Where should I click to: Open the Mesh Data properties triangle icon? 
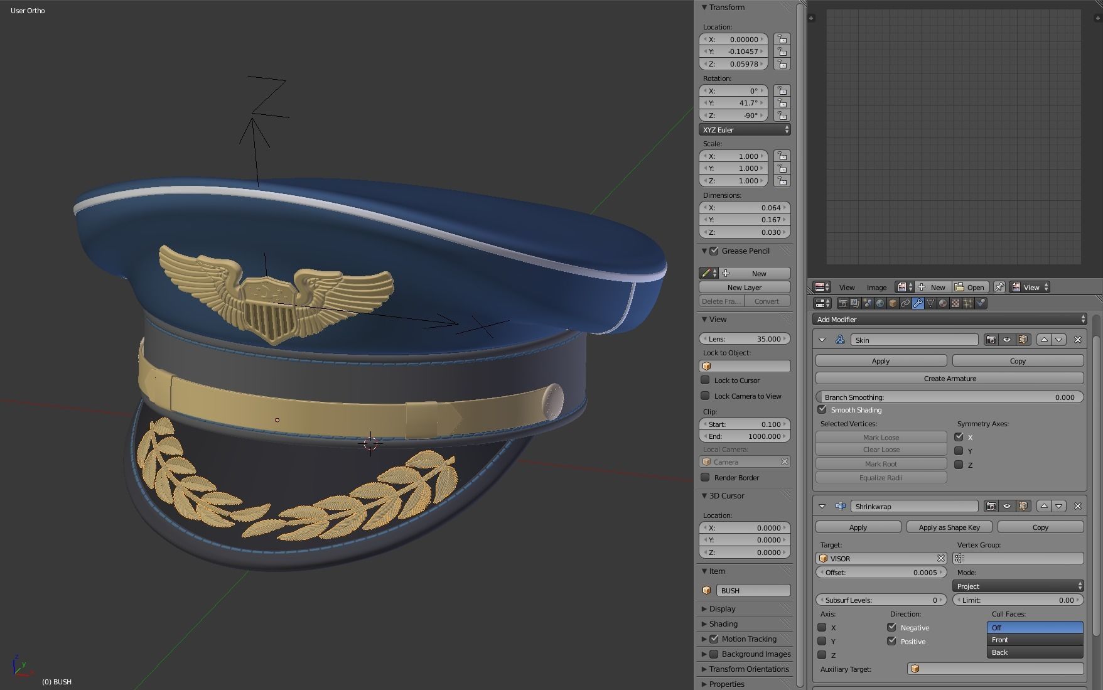click(x=930, y=303)
